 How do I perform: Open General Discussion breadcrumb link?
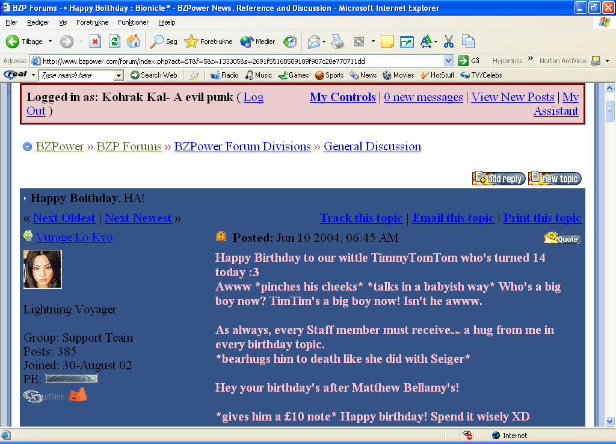372,147
